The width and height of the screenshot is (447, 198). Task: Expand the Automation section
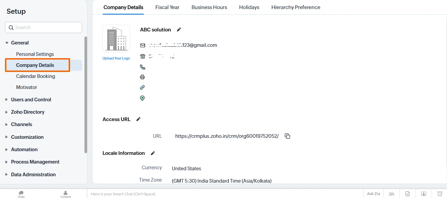point(24,149)
